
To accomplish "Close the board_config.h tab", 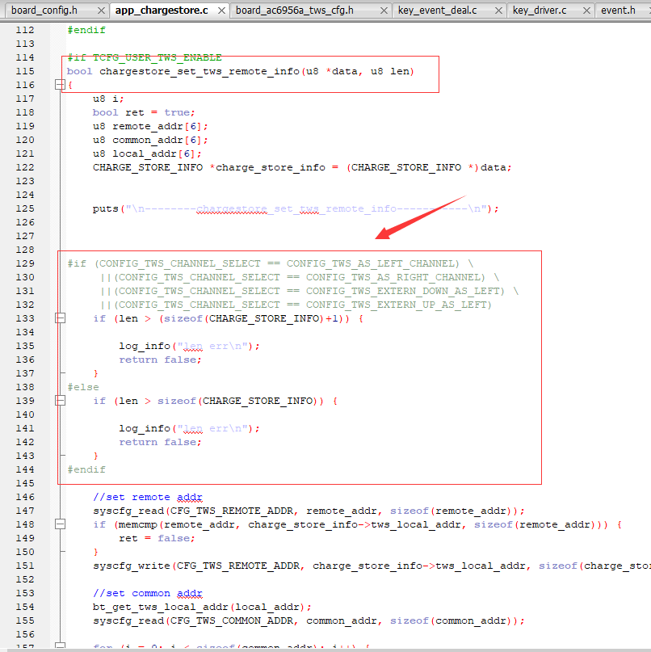I will point(101,11).
